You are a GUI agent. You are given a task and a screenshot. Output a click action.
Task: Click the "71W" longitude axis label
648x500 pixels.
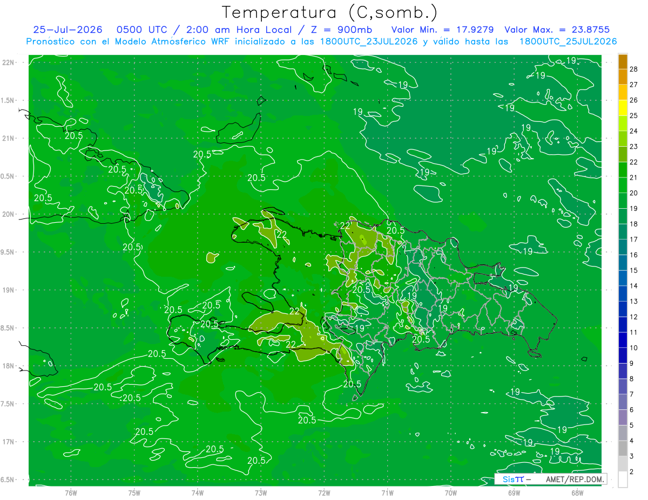(x=387, y=493)
